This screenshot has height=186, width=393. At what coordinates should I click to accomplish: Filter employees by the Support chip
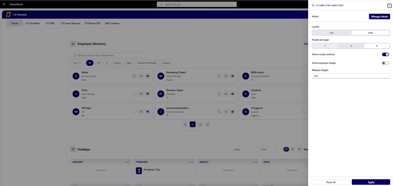click(x=167, y=63)
